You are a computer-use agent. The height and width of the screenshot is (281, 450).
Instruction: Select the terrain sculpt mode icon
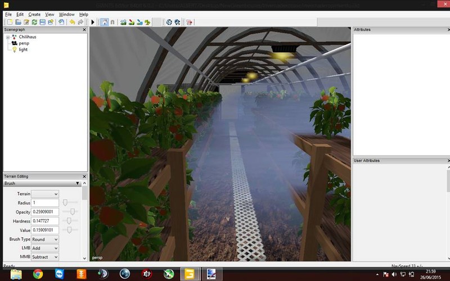[x=123, y=22]
